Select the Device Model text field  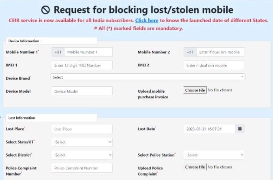tap(82, 91)
